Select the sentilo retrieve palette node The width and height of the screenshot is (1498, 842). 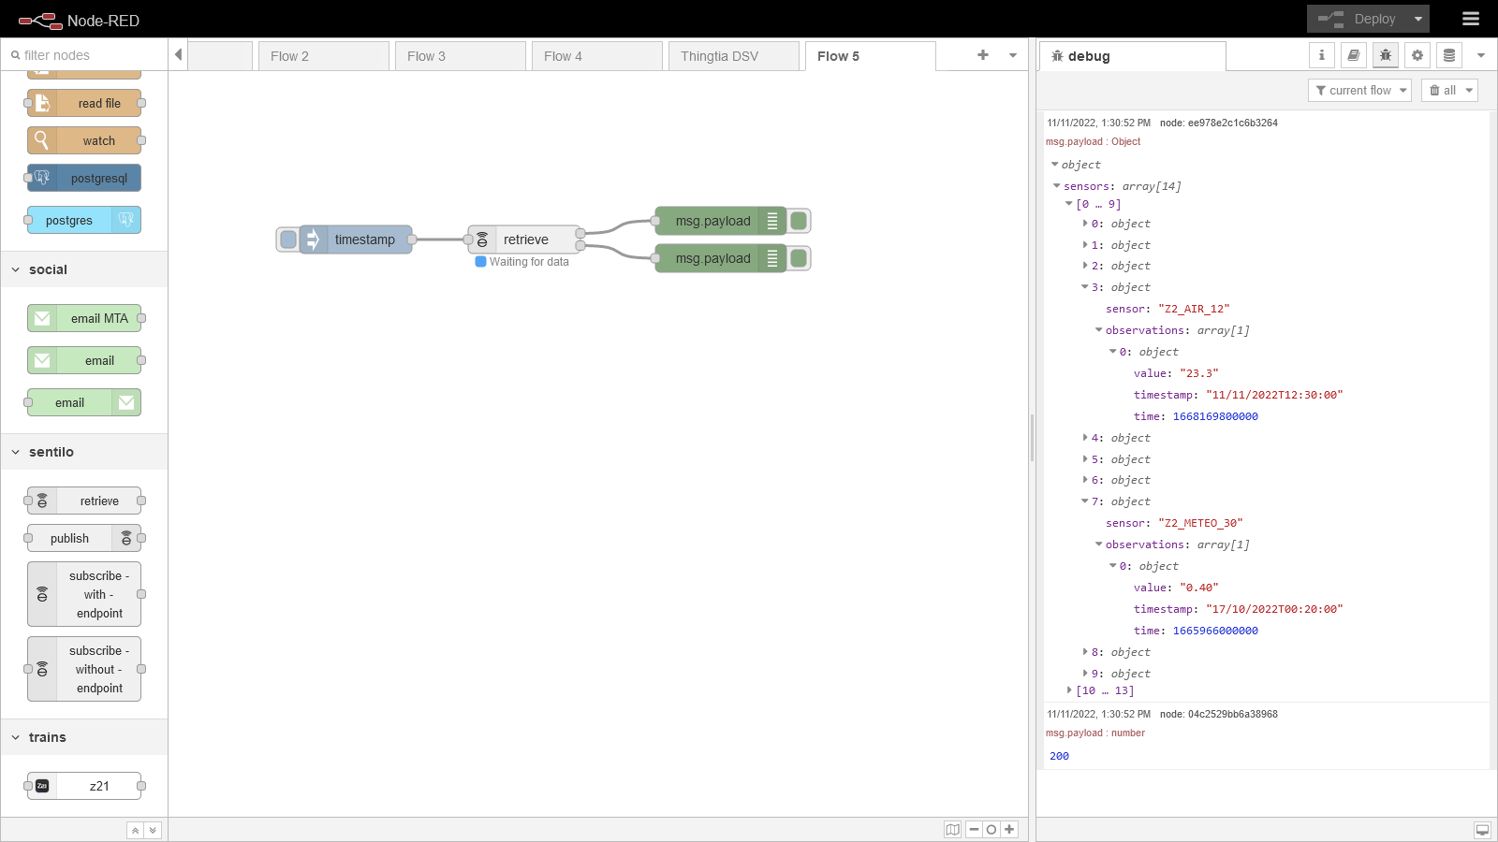84,501
